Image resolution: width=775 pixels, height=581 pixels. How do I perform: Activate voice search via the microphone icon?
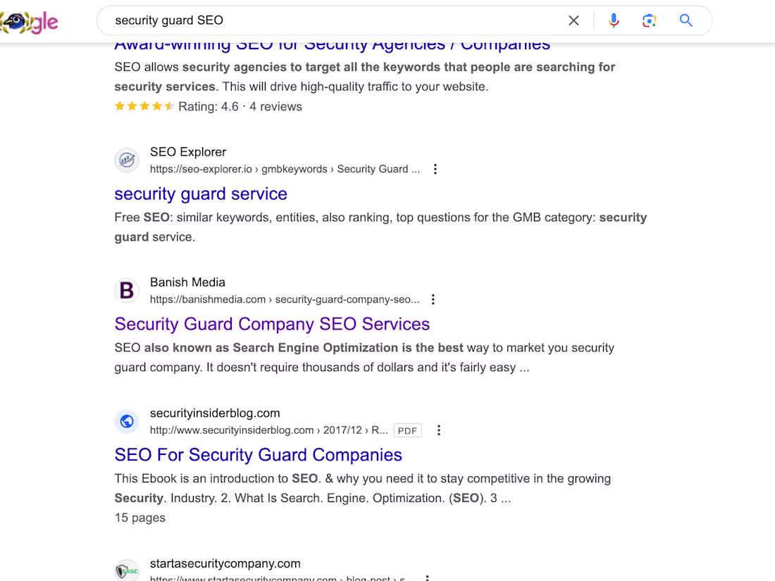coord(614,20)
